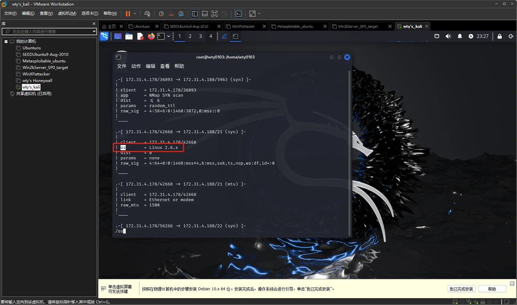Switch to the Metasploitable_ubuntu tab

pos(295,26)
